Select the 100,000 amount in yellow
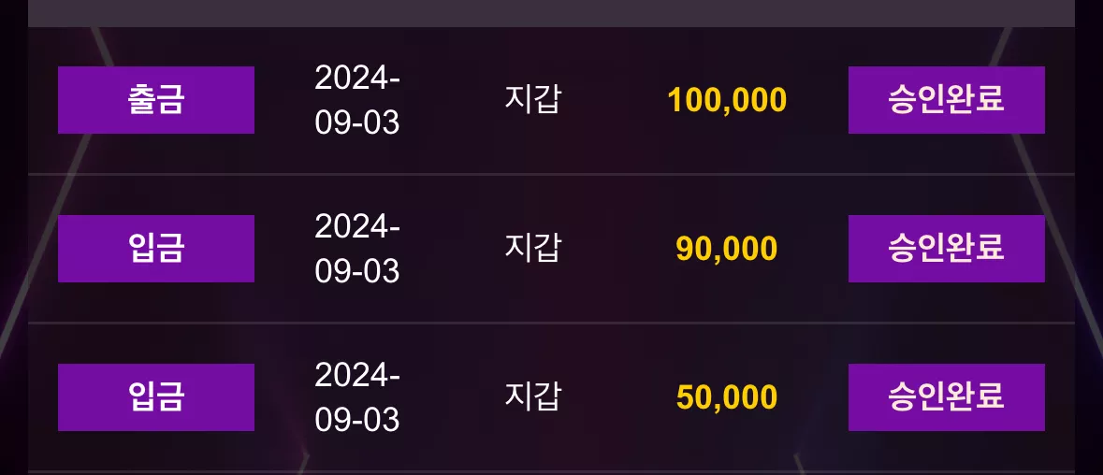This screenshot has width=1103, height=475. [x=727, y=100]
